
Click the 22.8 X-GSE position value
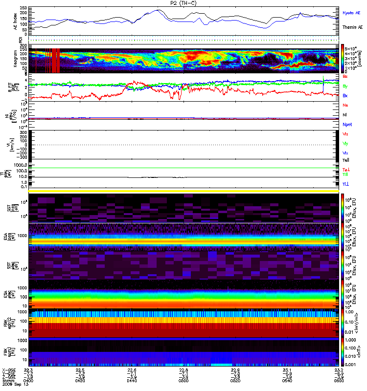point(183,370)
